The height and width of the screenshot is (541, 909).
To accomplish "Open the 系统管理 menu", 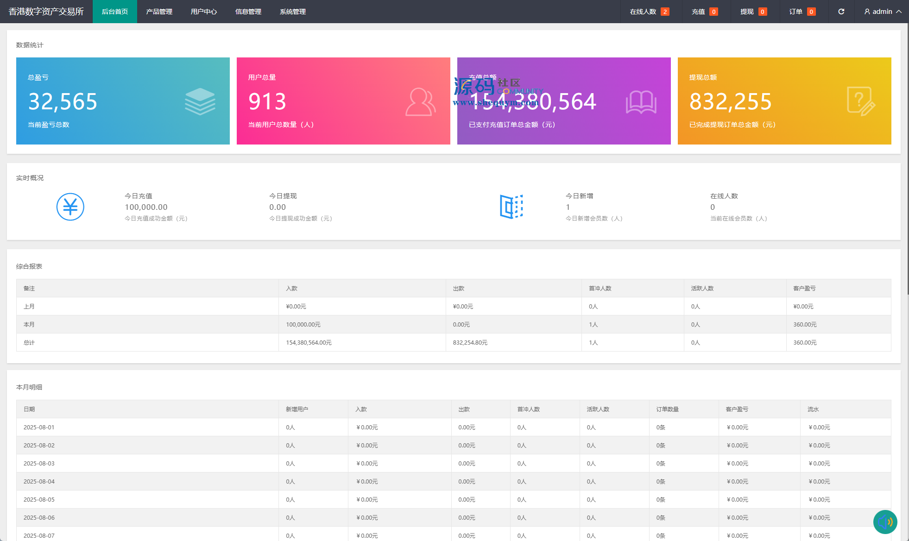I will [x=293, y=12].
